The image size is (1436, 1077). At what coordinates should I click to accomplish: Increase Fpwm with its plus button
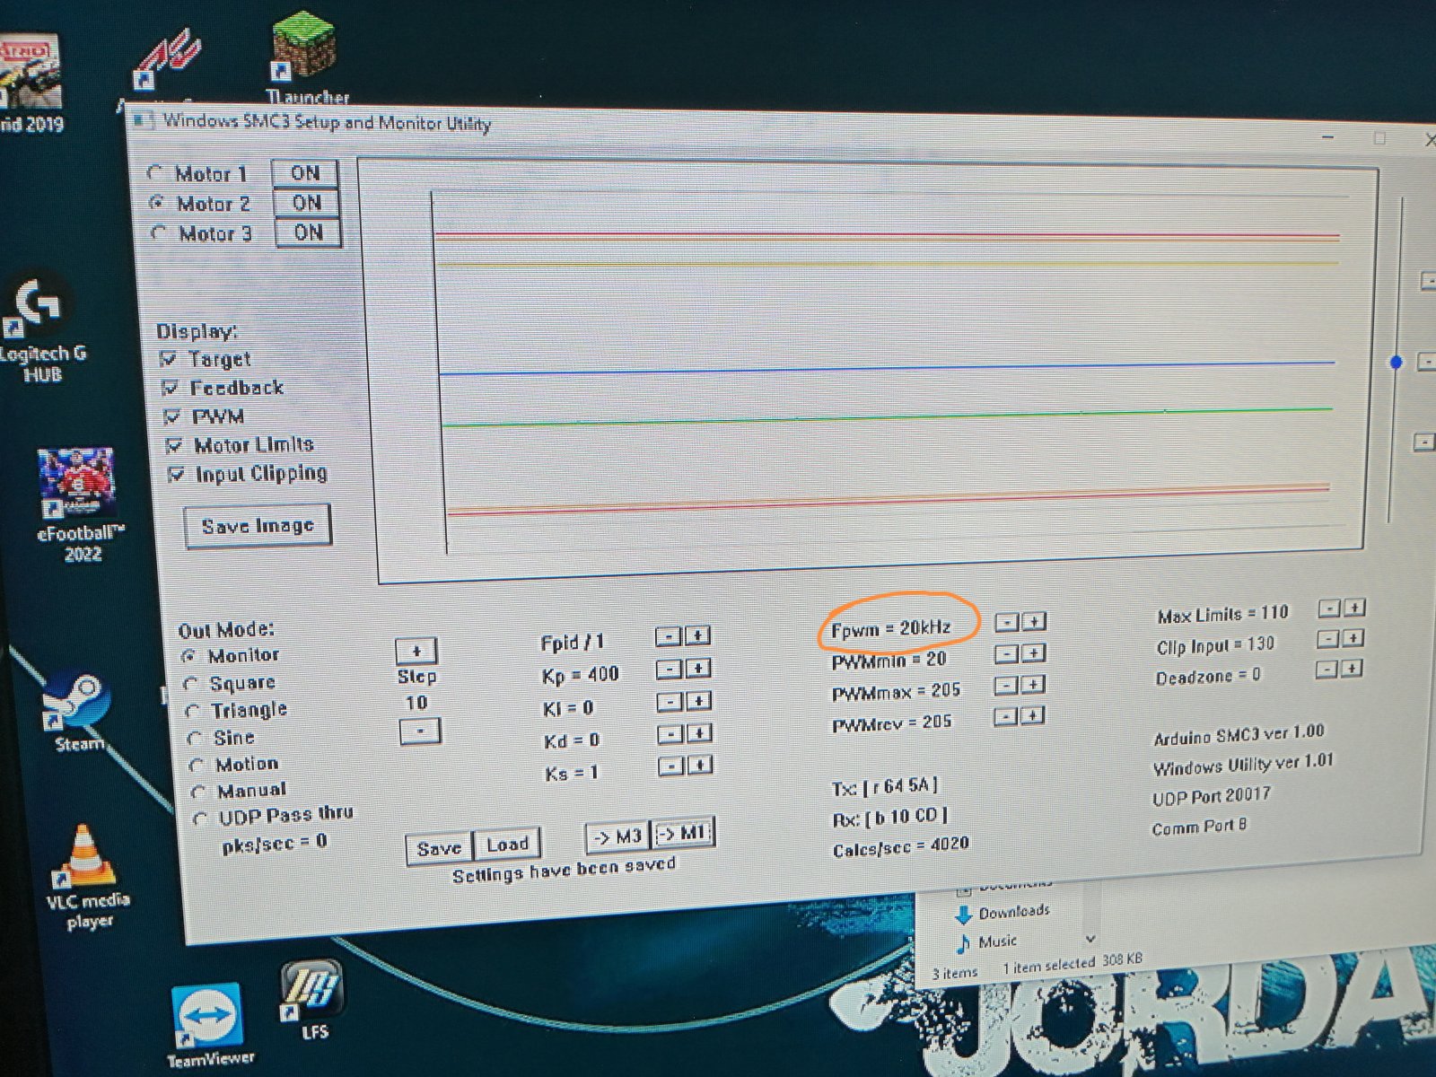pyautogui.click(x=1035, y=621)
